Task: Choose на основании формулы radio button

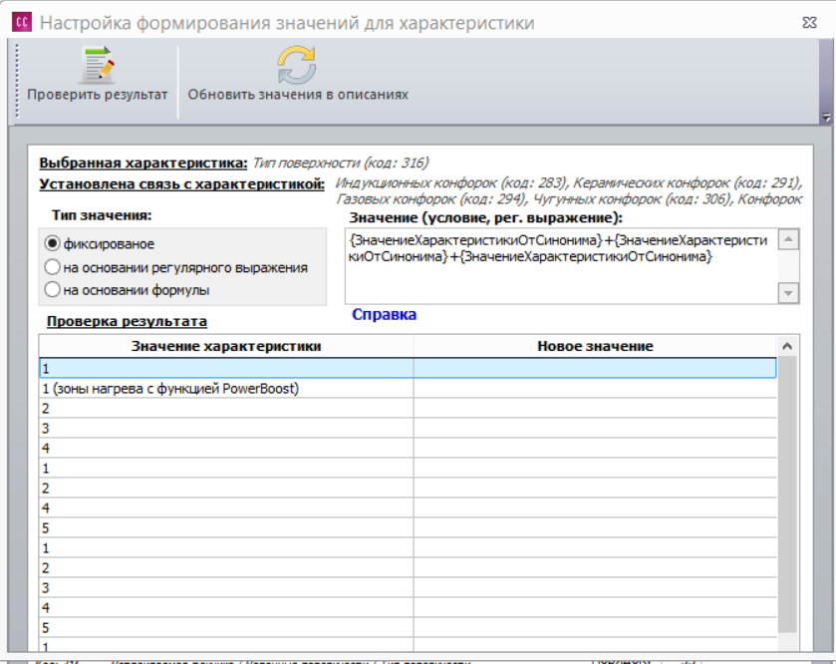Action: tap(52, 289)
